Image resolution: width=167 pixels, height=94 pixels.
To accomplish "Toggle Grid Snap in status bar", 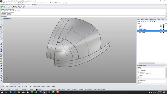I will tap(54, 90).
